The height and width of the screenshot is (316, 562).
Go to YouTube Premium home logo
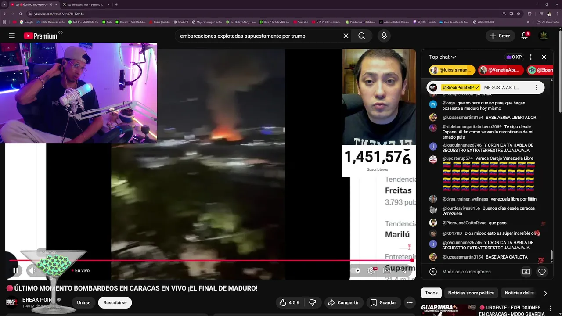pyautogui.click(x=40, y=36)
